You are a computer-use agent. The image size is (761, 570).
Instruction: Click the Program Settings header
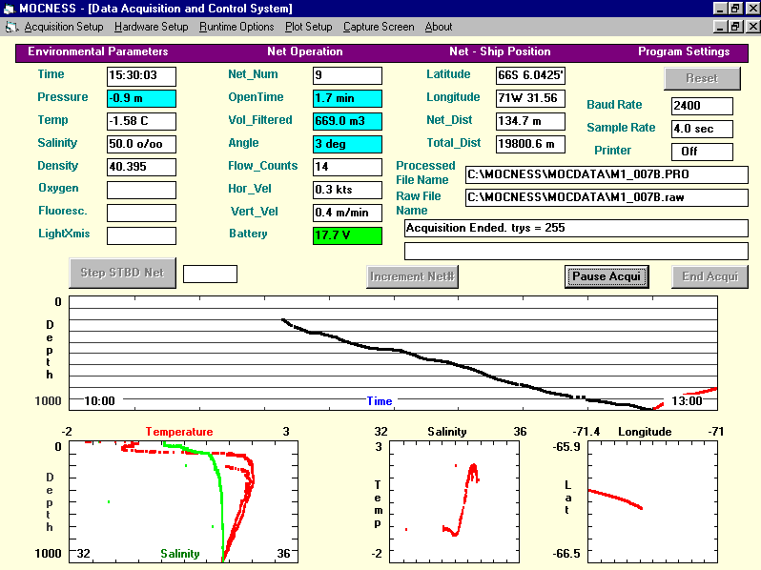tap(684, 51)
